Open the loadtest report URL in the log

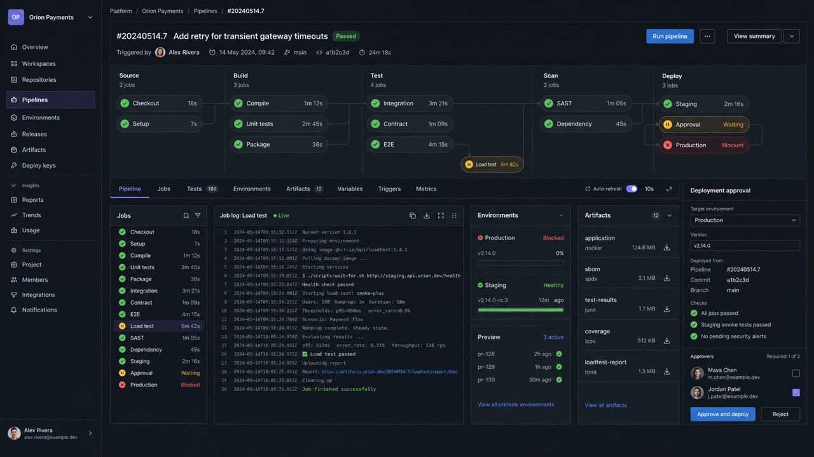pos(390,372)
